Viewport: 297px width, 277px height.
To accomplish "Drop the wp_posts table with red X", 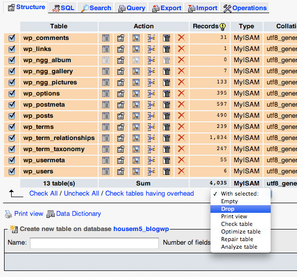I will pyautogui.click(x=181, y=116).
